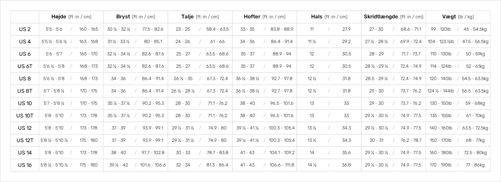The height and width of the screenshot is (182, 501).
Task: Select the US 4 size row label
Action: tap(25, 42)
